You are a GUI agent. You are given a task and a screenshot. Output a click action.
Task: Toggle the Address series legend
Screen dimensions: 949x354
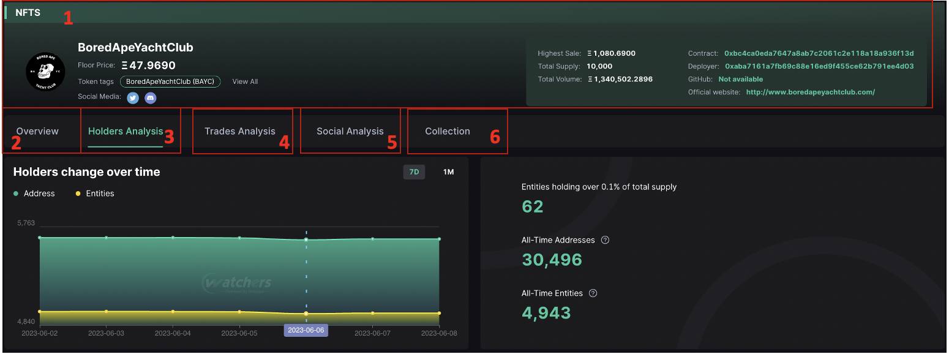(x=34, y=194)
